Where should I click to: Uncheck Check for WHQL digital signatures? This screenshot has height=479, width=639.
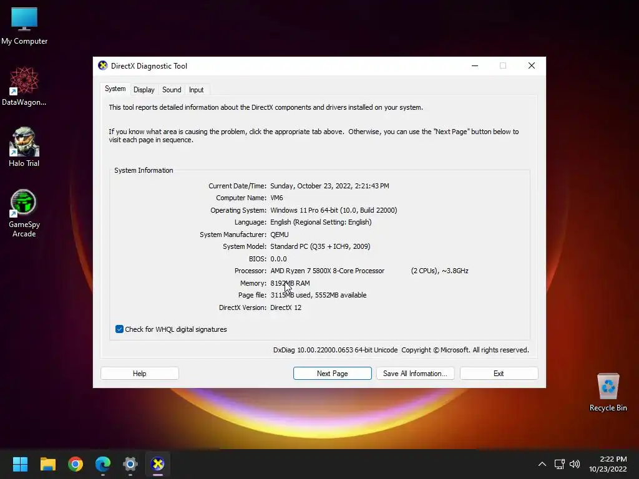(119, 329)
